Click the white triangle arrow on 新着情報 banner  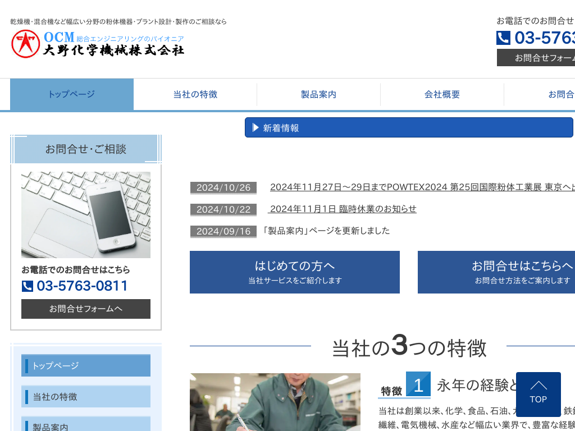coord(254,127)
